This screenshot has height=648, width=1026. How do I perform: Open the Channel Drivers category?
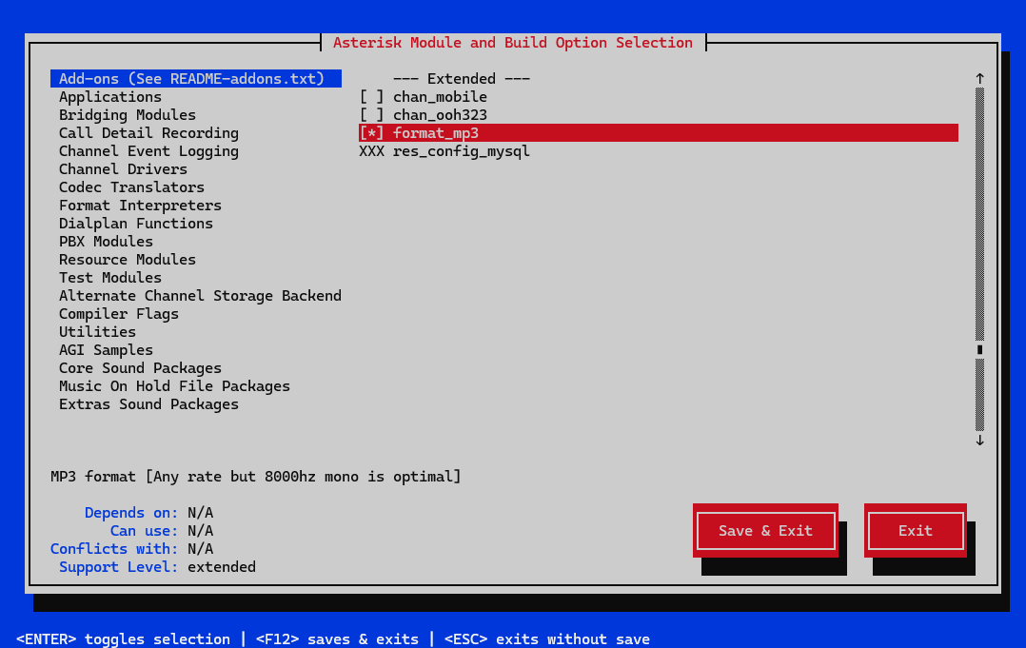pos(123,169)
